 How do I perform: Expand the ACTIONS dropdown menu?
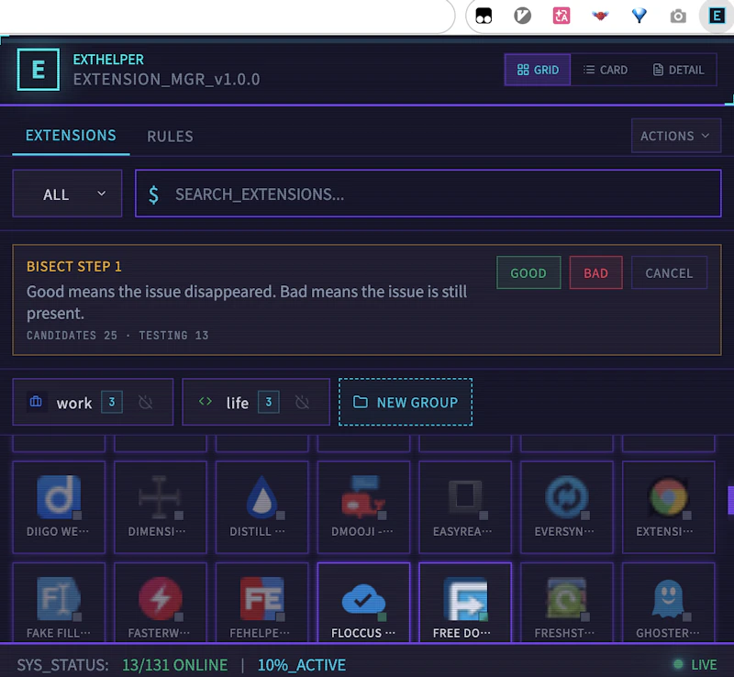click(676, 136)
